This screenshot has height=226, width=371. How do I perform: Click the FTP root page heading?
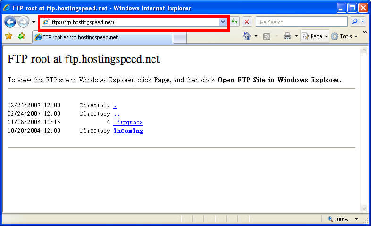pyautogui.click(x=84, y=59)
